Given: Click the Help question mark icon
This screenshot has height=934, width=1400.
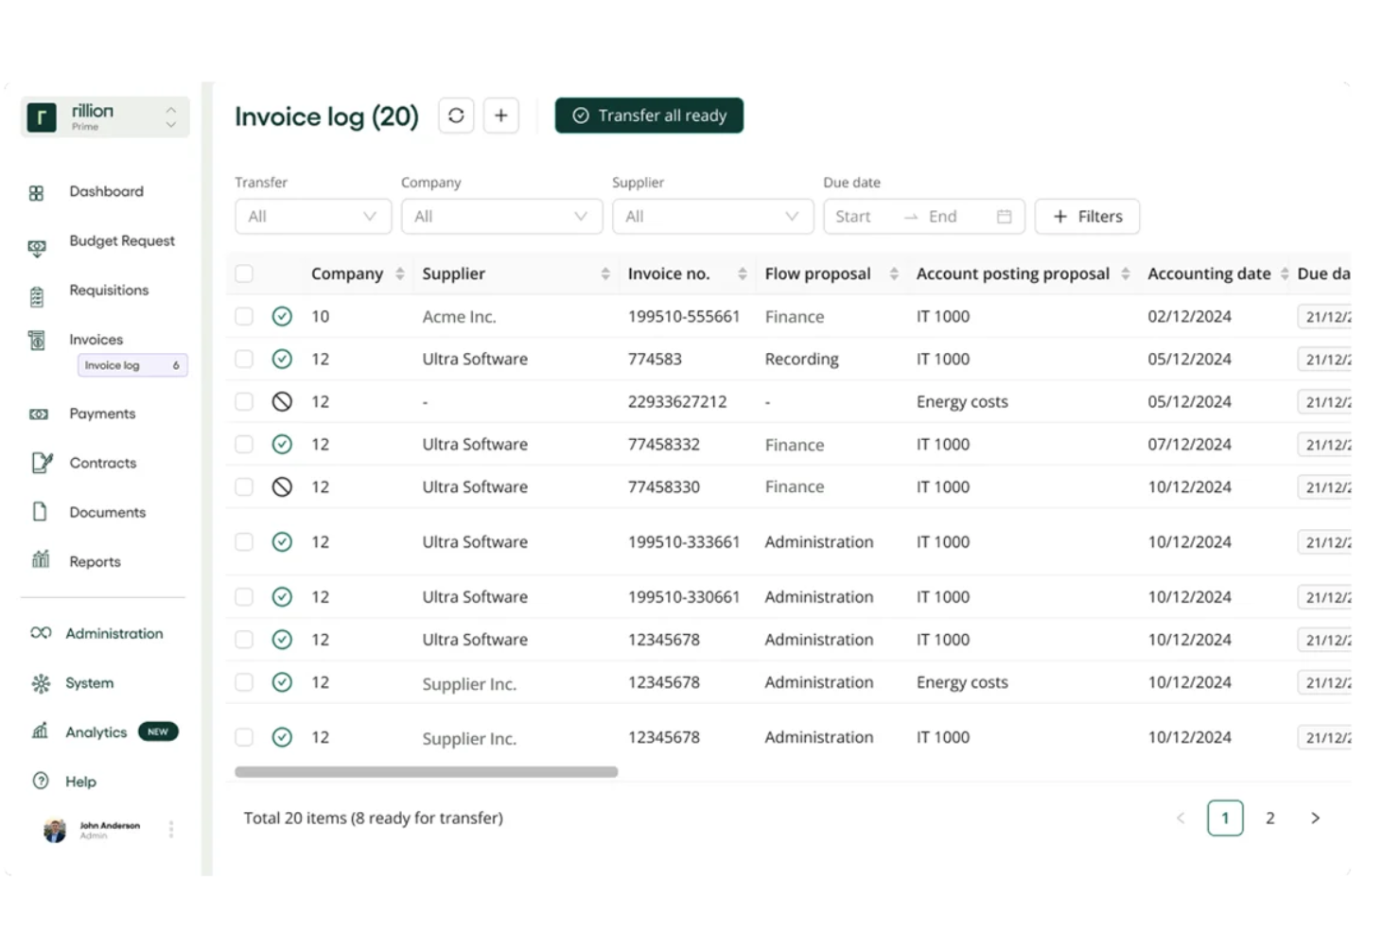Looking at the screenshot, I should click(41, 782).
